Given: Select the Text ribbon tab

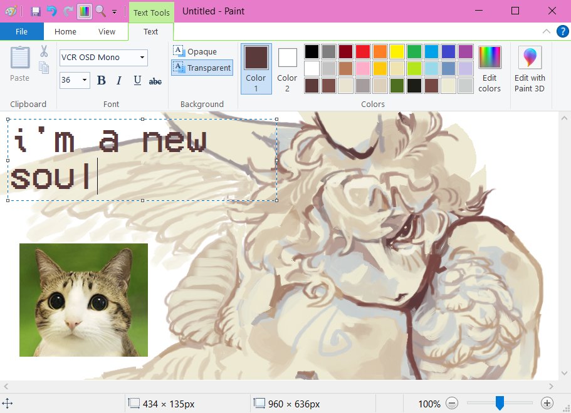Looking at the screenshot, I should point(151,32).
